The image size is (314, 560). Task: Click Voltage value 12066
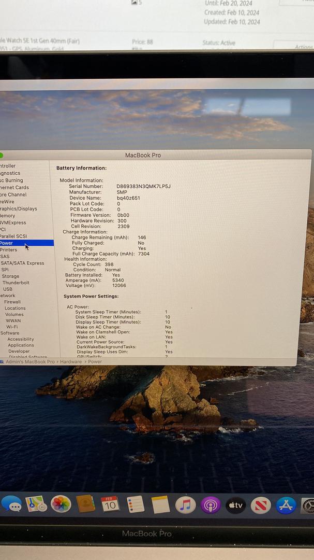click(119, 286)
